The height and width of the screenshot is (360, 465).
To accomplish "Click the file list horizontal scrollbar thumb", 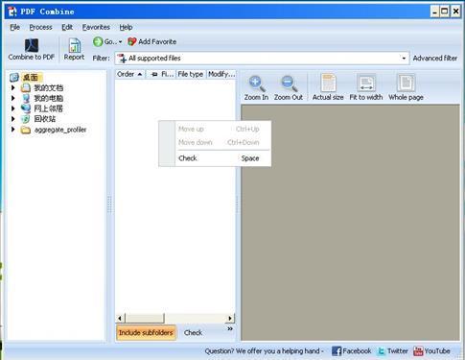I will [145, 318].
